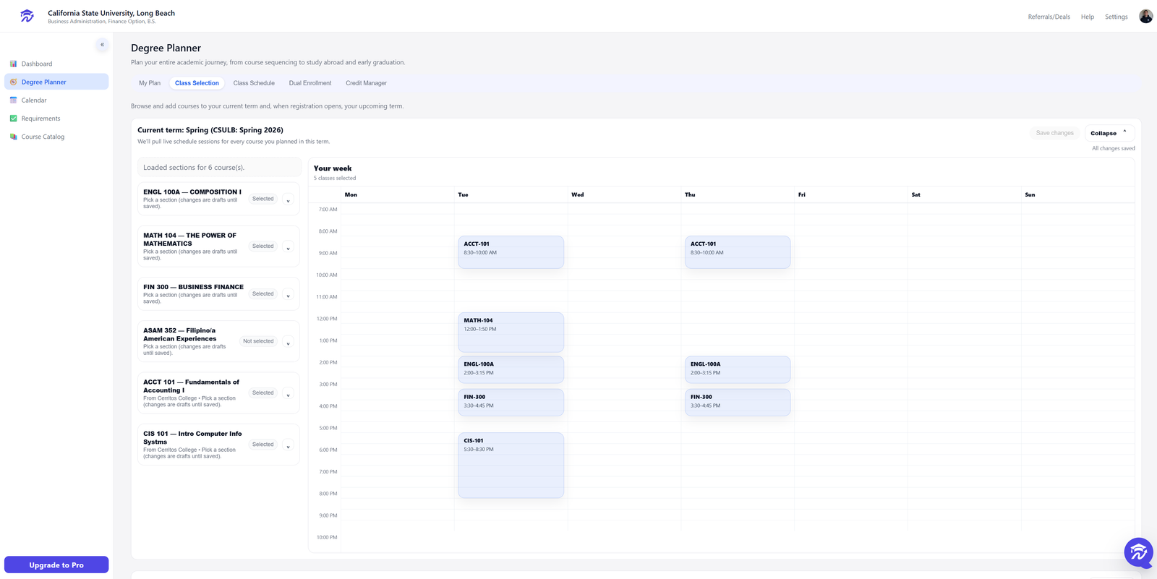The image size is (1157, 579).
Task: Select Thursday ENGL-100A class block
Action: click(738, 369)
